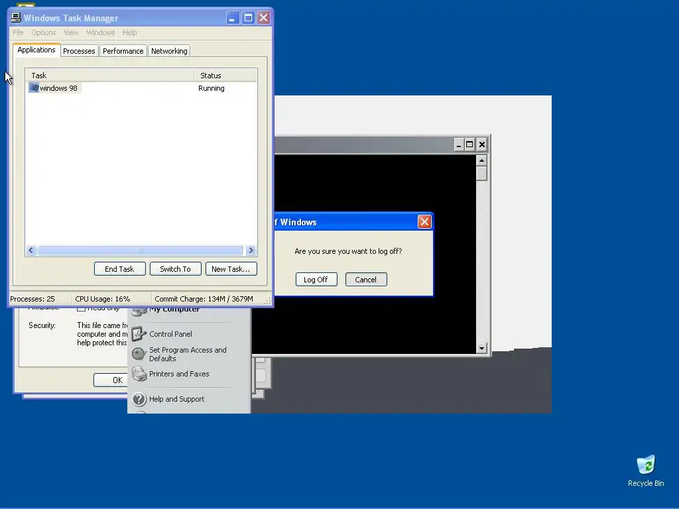Click the task list right scroll arrow
Screen dimensions: 679x509
251,250
